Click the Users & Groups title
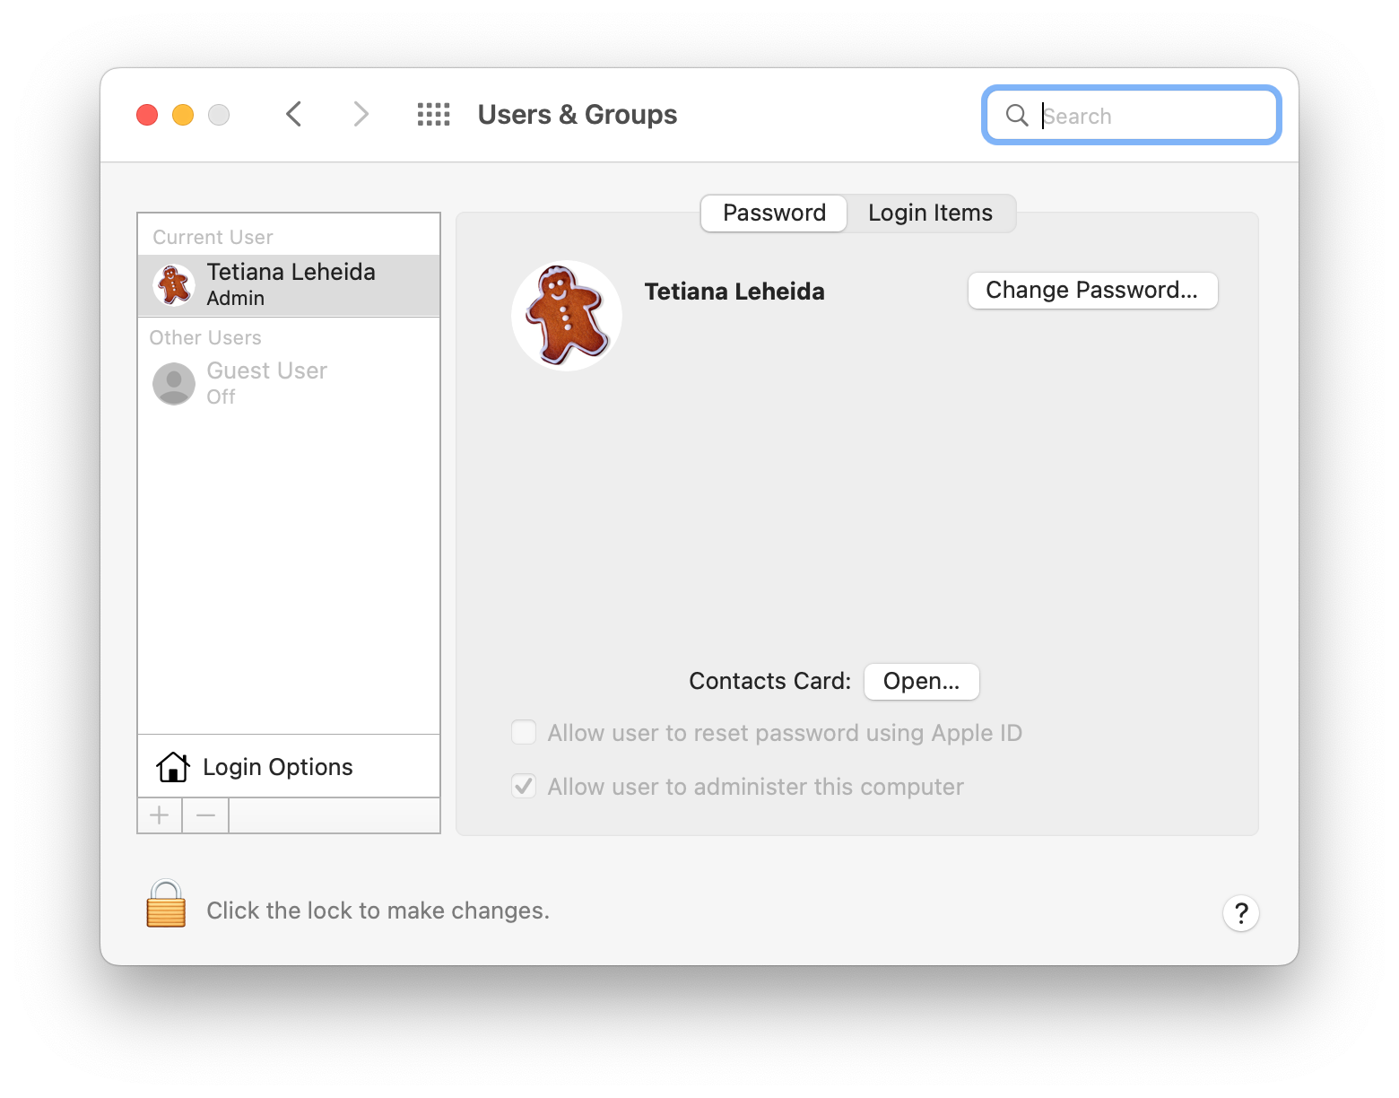Image resolution: width=1399 pixels, height=1098 pixels. point(578,115)
